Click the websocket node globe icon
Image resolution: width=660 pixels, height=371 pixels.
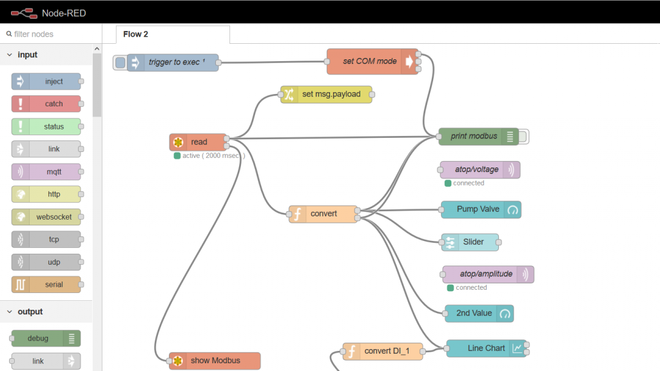(20, 217)
